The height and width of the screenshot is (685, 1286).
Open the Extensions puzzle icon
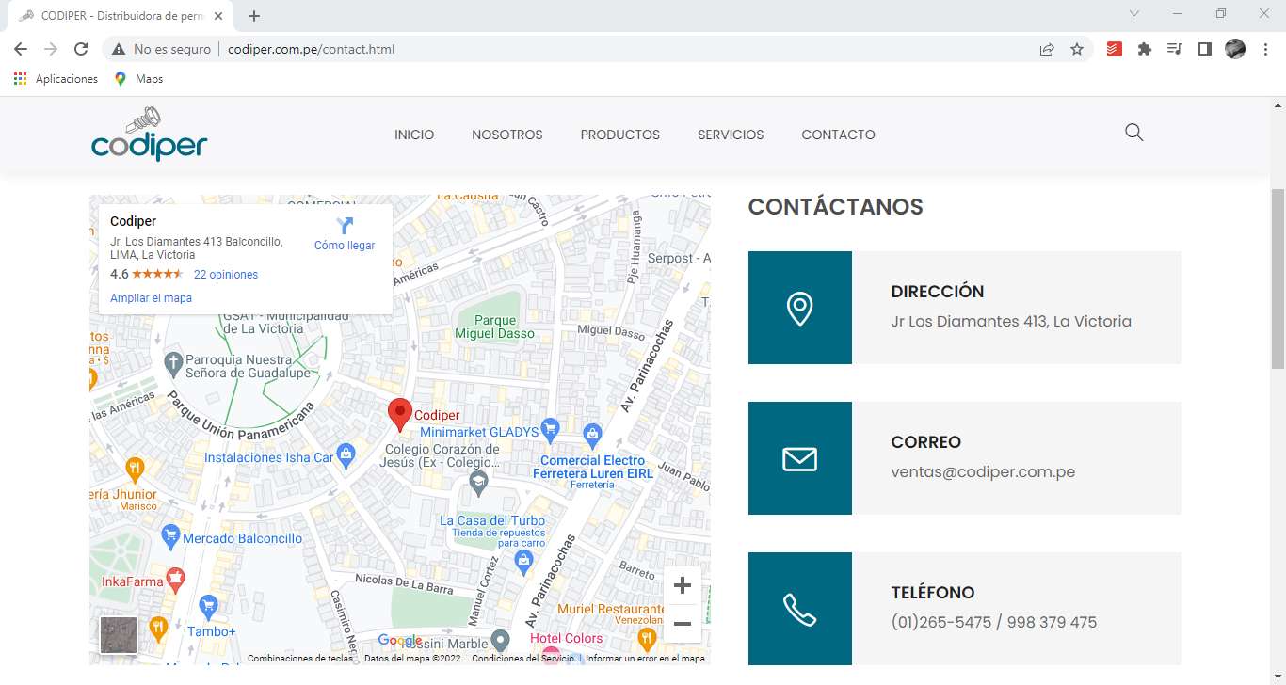tap(1145, 49)
